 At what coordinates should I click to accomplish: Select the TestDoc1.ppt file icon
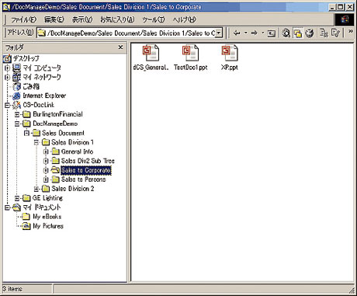coord(190,53)
